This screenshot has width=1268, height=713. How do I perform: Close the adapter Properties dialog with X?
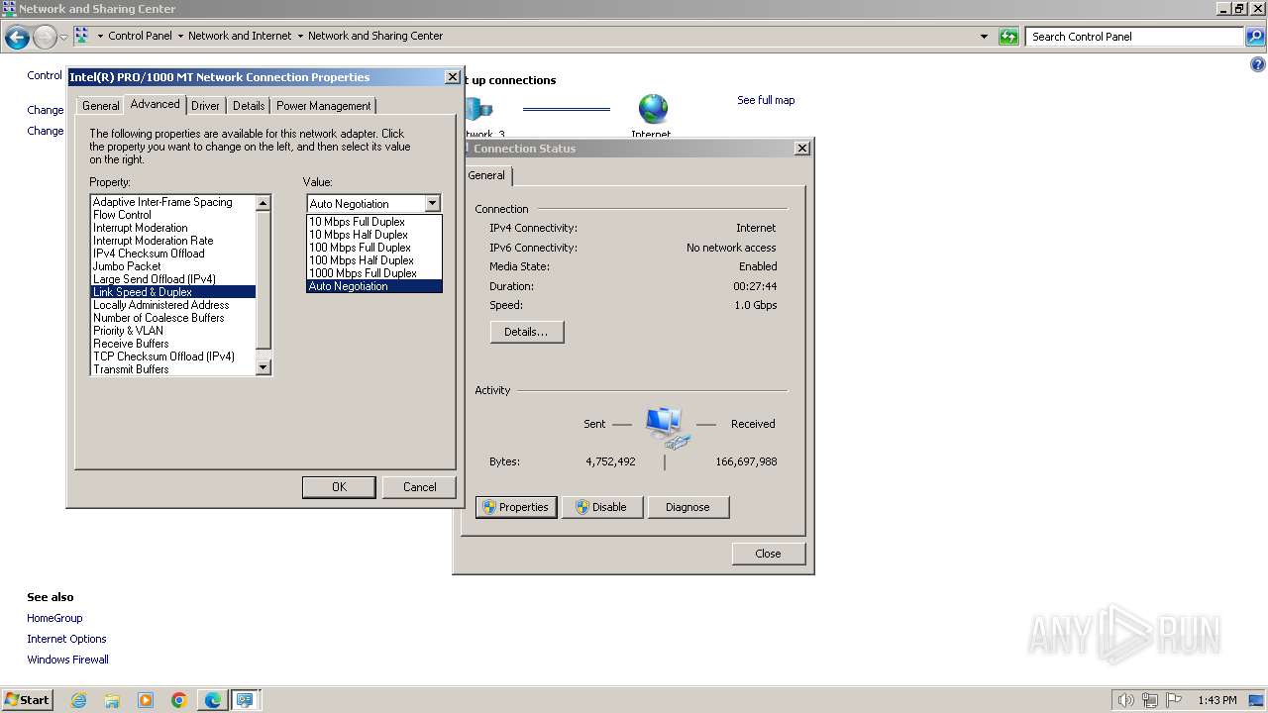(453, 76)
